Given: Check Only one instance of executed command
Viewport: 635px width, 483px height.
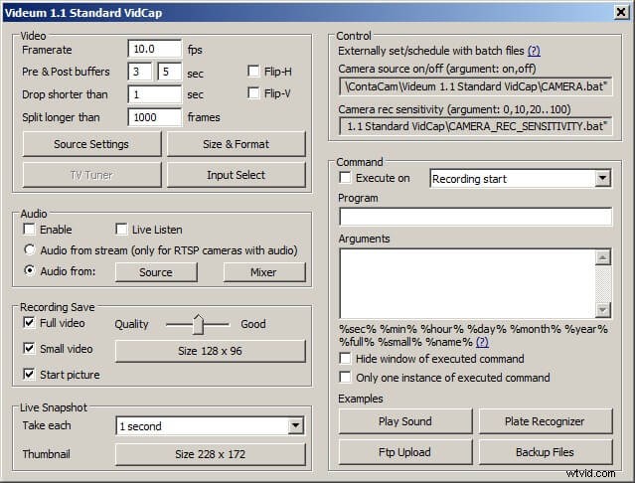Looking at the screenshot, I should [x=345, y=377].
